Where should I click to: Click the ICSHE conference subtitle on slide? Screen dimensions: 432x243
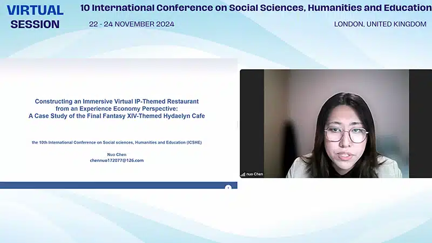click(x=117, y=143)
